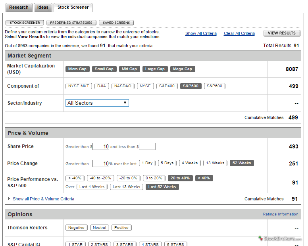Image resolution: width=308 pixels, height=246 pixels.
Task: Toggle 52 Weeks price change period
Action: click(x=242, y=163)
